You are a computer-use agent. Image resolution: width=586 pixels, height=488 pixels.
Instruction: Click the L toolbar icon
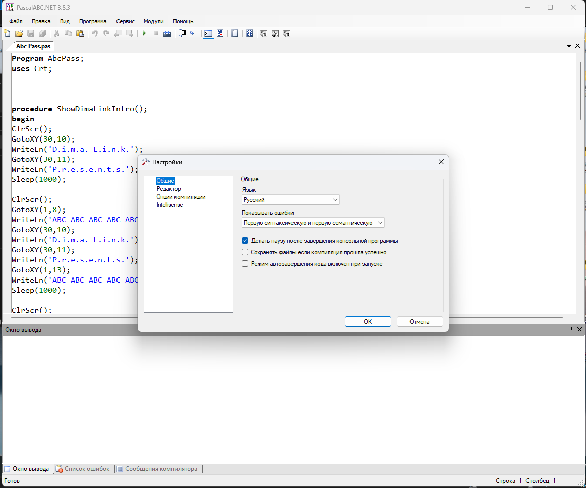[x=275, y=34]
